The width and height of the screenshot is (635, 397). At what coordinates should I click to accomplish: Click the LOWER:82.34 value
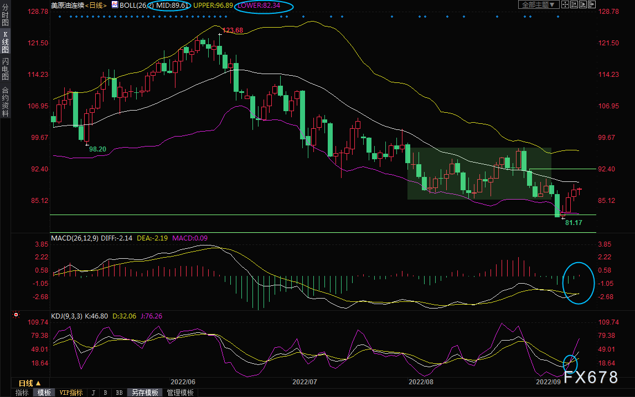point(259,6)
